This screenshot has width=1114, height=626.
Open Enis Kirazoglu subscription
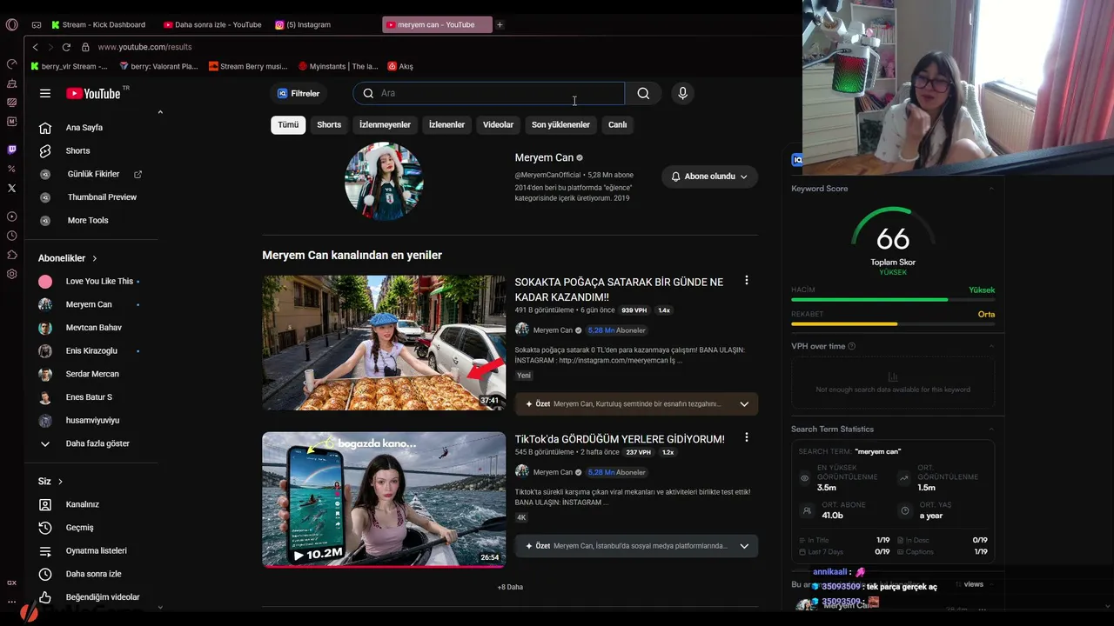coord(91,351)
